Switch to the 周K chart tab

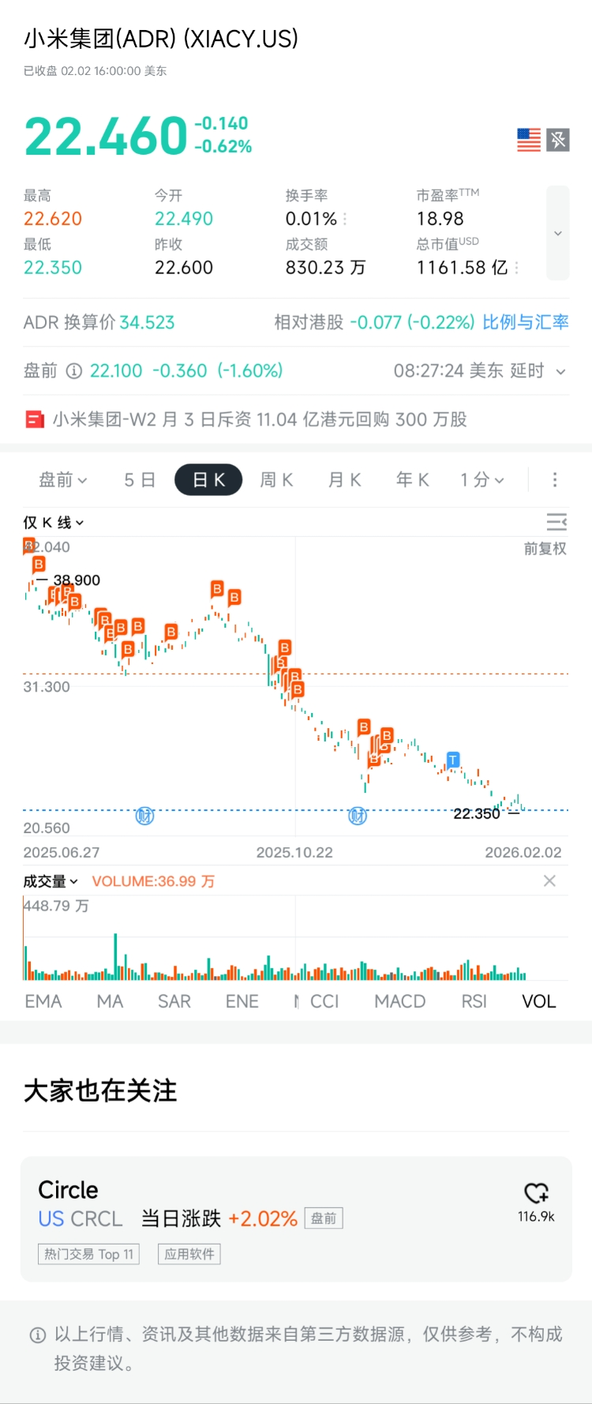click(x=276, y=480)
